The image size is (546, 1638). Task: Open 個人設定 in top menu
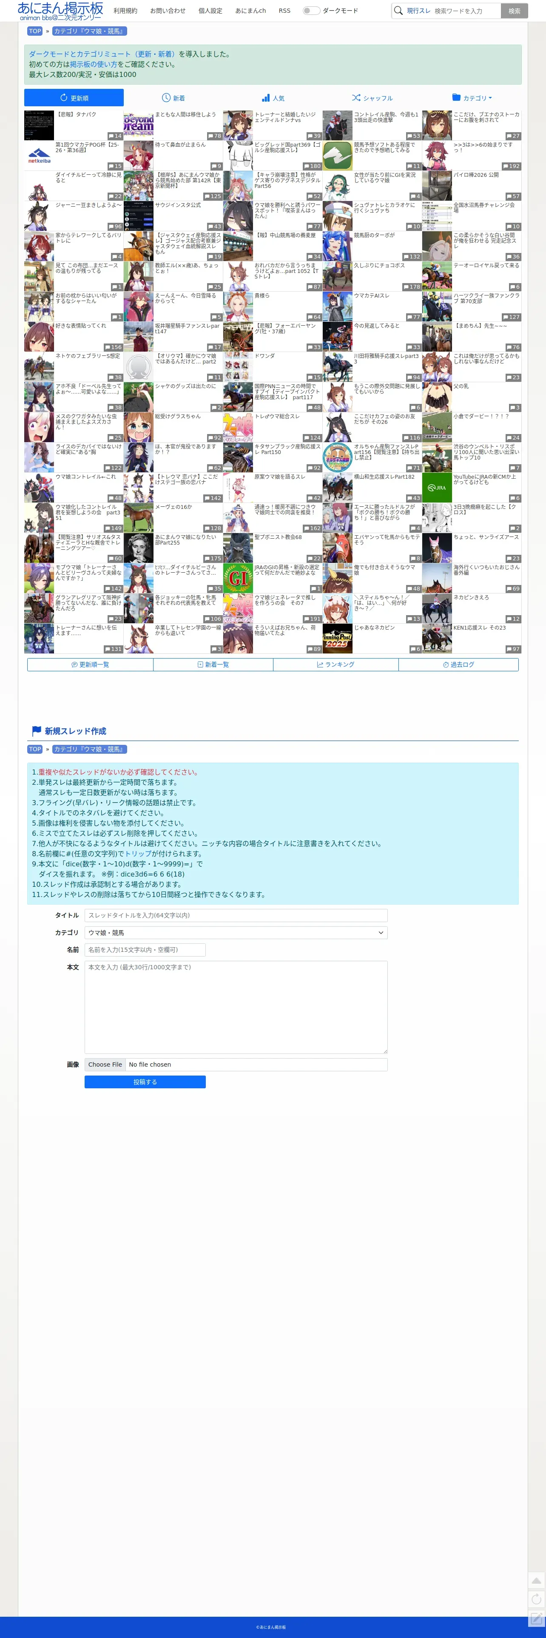pos(210,11)
